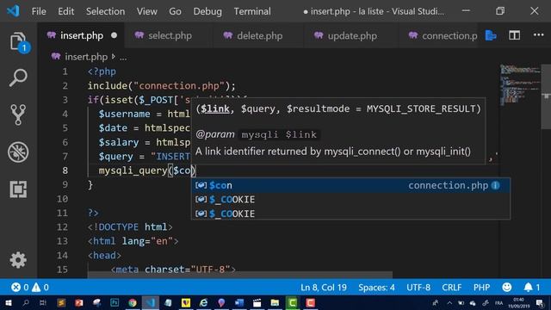Click on include("connection.php") line
551x310 pixels.
(x=161, y=85)
